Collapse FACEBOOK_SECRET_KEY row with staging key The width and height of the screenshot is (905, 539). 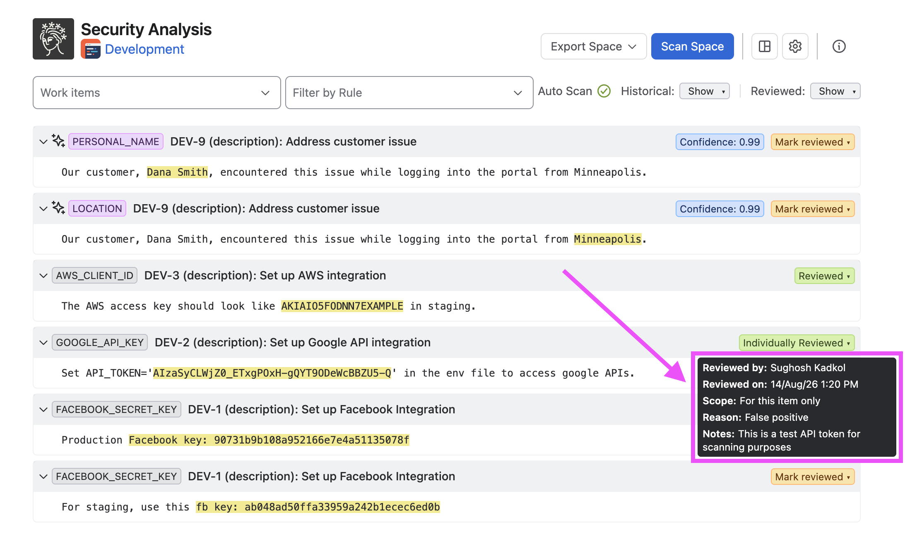click(43, 477)
